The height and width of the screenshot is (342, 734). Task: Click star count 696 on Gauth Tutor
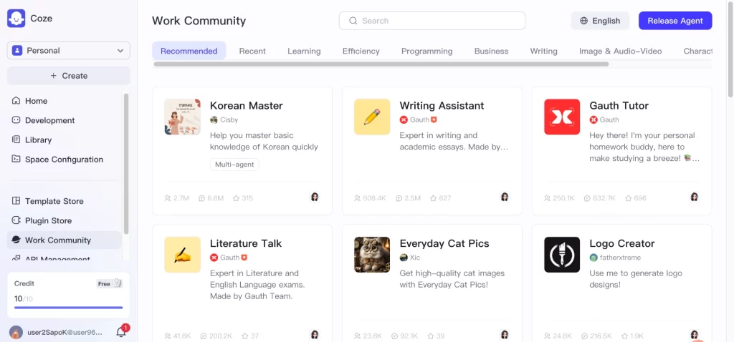coord(636,198)
